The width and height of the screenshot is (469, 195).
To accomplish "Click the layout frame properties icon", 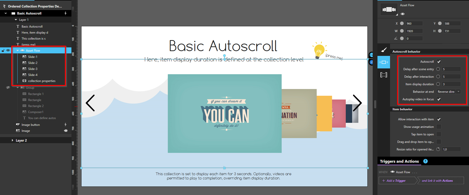I will [x=383, y=75].
